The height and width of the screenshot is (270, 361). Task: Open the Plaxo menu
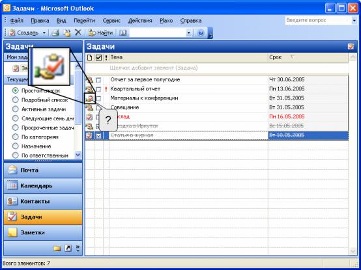166,20
